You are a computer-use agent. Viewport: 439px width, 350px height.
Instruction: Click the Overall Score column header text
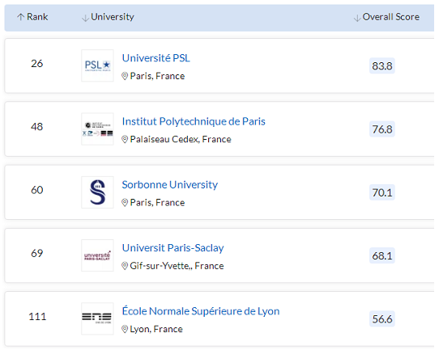[x=391, y=17]
